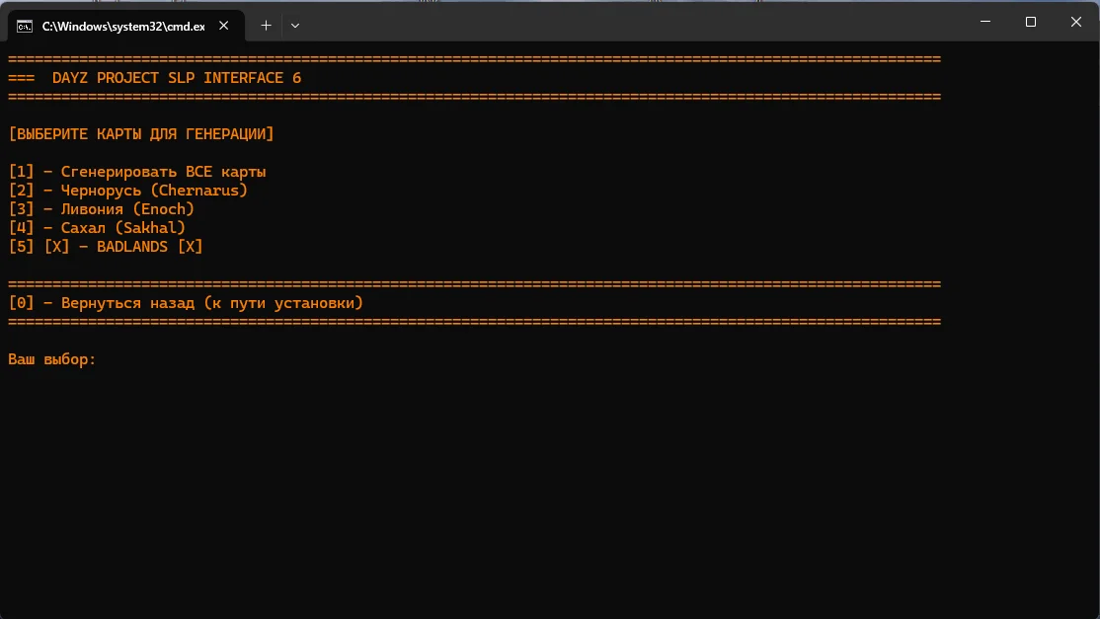Screen dimensions: 1100x619
Task: Maximize the terminal window
Action: click(x=1031, y=22)
